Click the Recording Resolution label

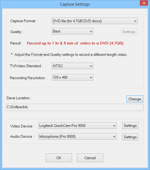click(x=28, y=78)
